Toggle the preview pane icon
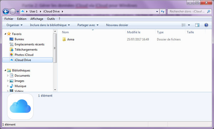 click(197, 25)
